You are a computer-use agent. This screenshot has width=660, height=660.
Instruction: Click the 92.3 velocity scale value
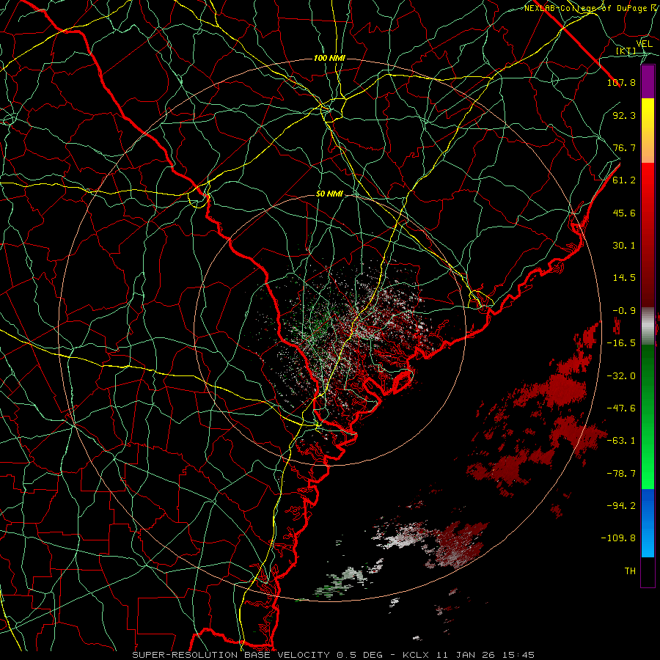click(x=624, y=115)
